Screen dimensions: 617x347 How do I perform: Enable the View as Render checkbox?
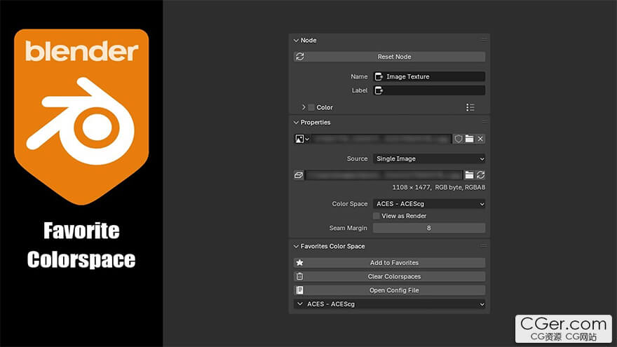(377, 216)
